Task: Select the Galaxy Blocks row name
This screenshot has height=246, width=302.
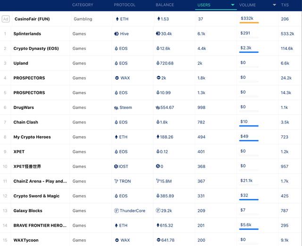Action: pos(28,211)
